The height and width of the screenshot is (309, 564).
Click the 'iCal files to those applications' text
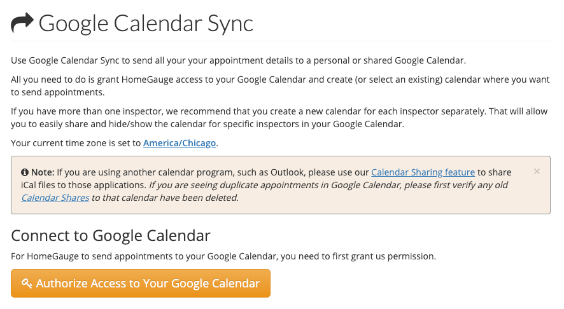(x=83, y=184)
